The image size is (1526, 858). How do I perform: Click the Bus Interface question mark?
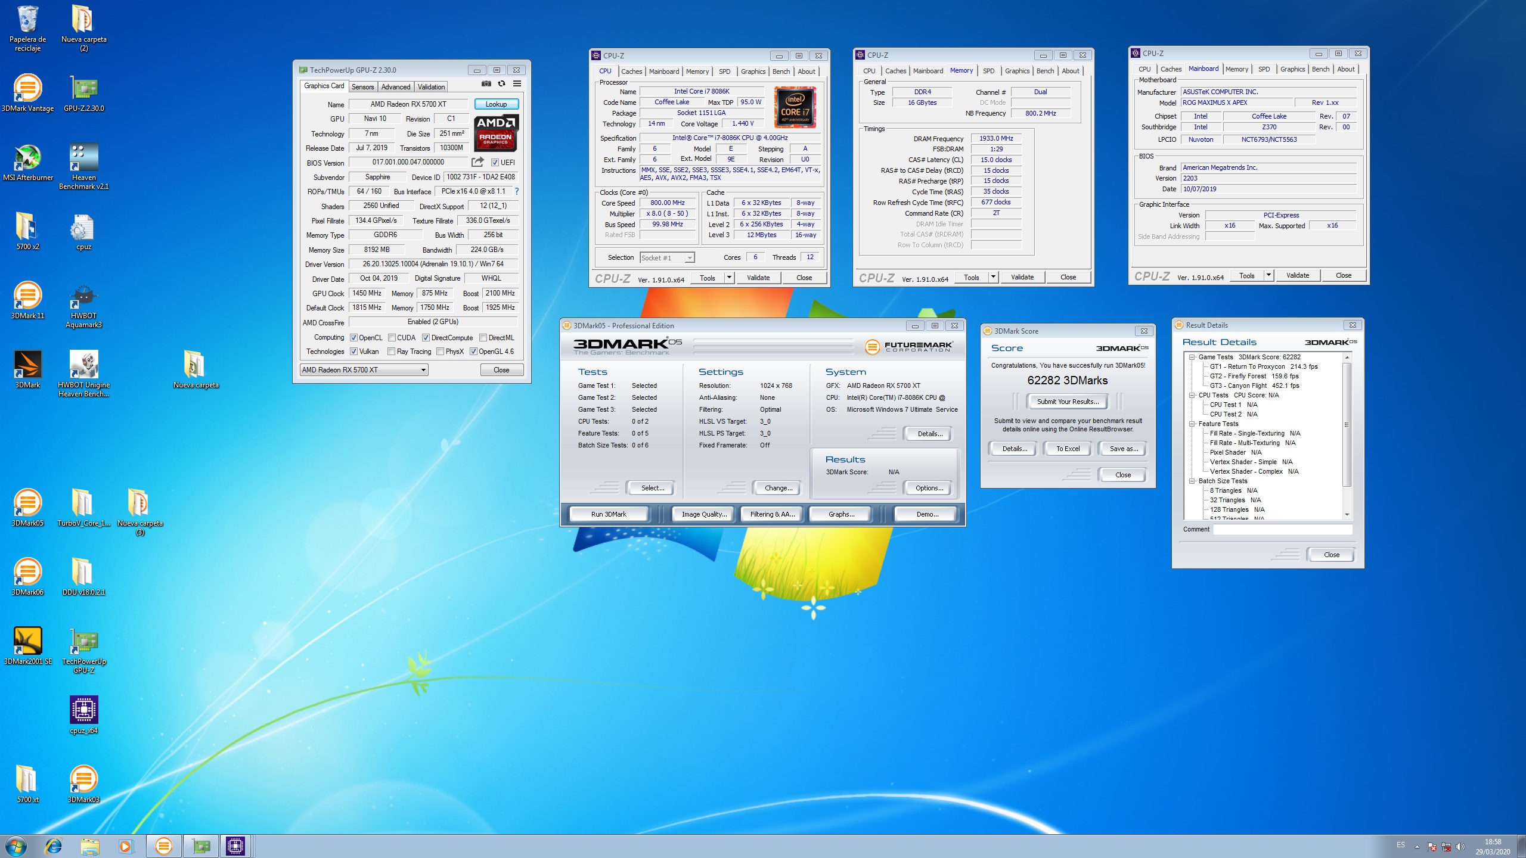[x=517, y=191]
